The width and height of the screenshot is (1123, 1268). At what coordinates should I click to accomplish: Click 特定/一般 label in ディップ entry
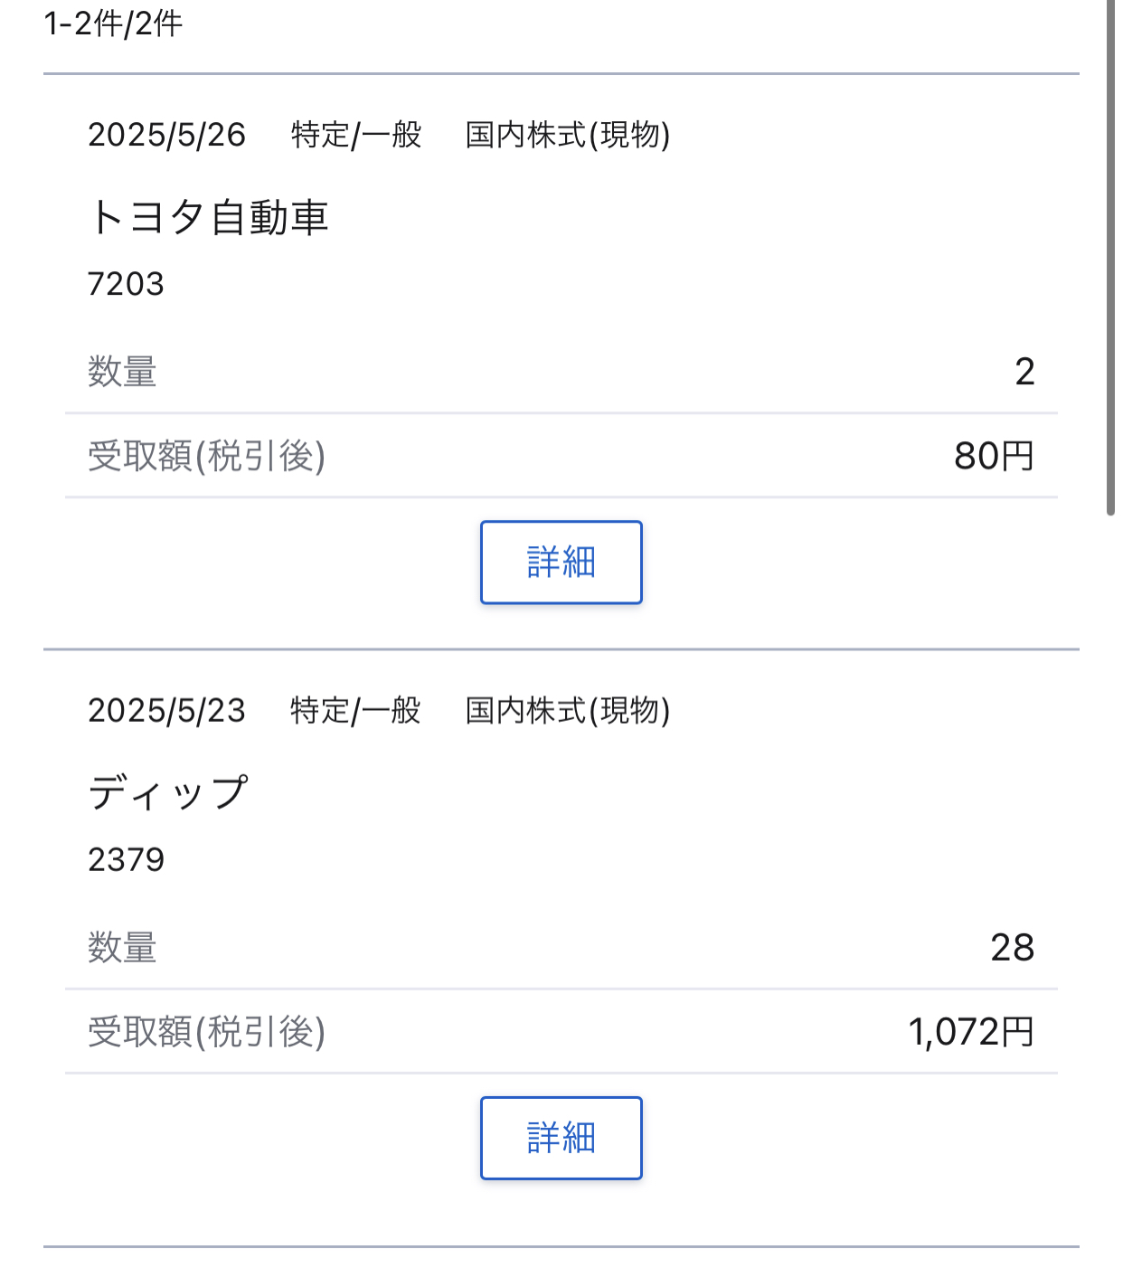click(x=356, y=711)
